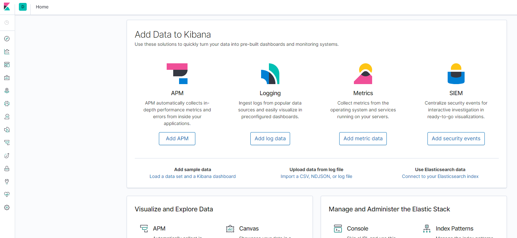Open the Metrics app sidebar icon
Viewport: 517px width, 238px height.
point(7,117)
